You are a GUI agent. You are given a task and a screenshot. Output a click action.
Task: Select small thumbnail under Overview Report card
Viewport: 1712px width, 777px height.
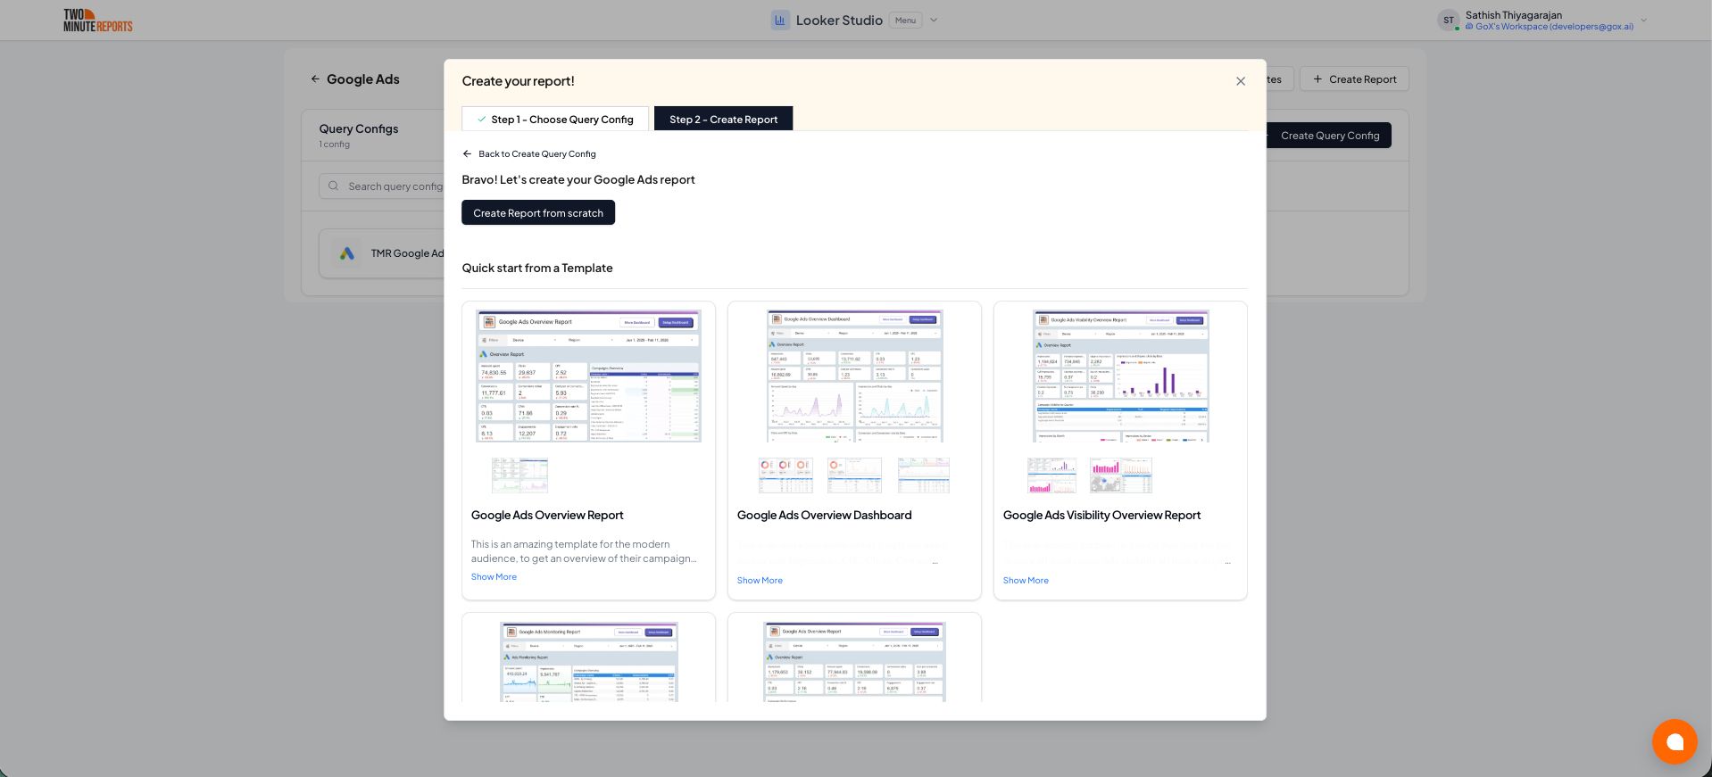point(519,475)
